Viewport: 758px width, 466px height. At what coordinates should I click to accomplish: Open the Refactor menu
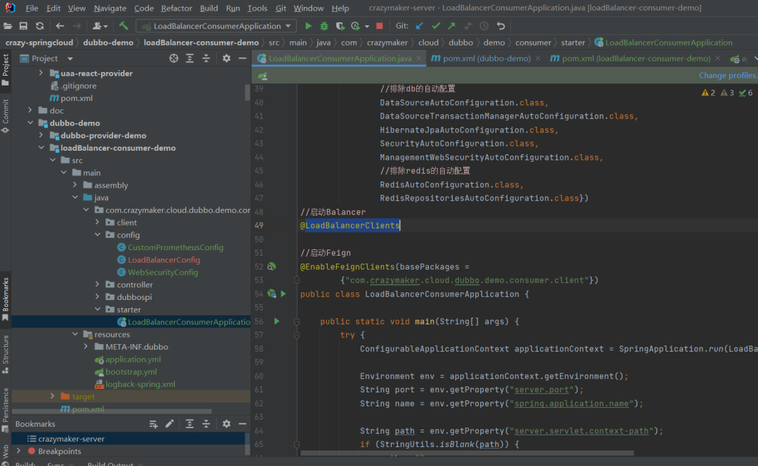pos(176,8)
